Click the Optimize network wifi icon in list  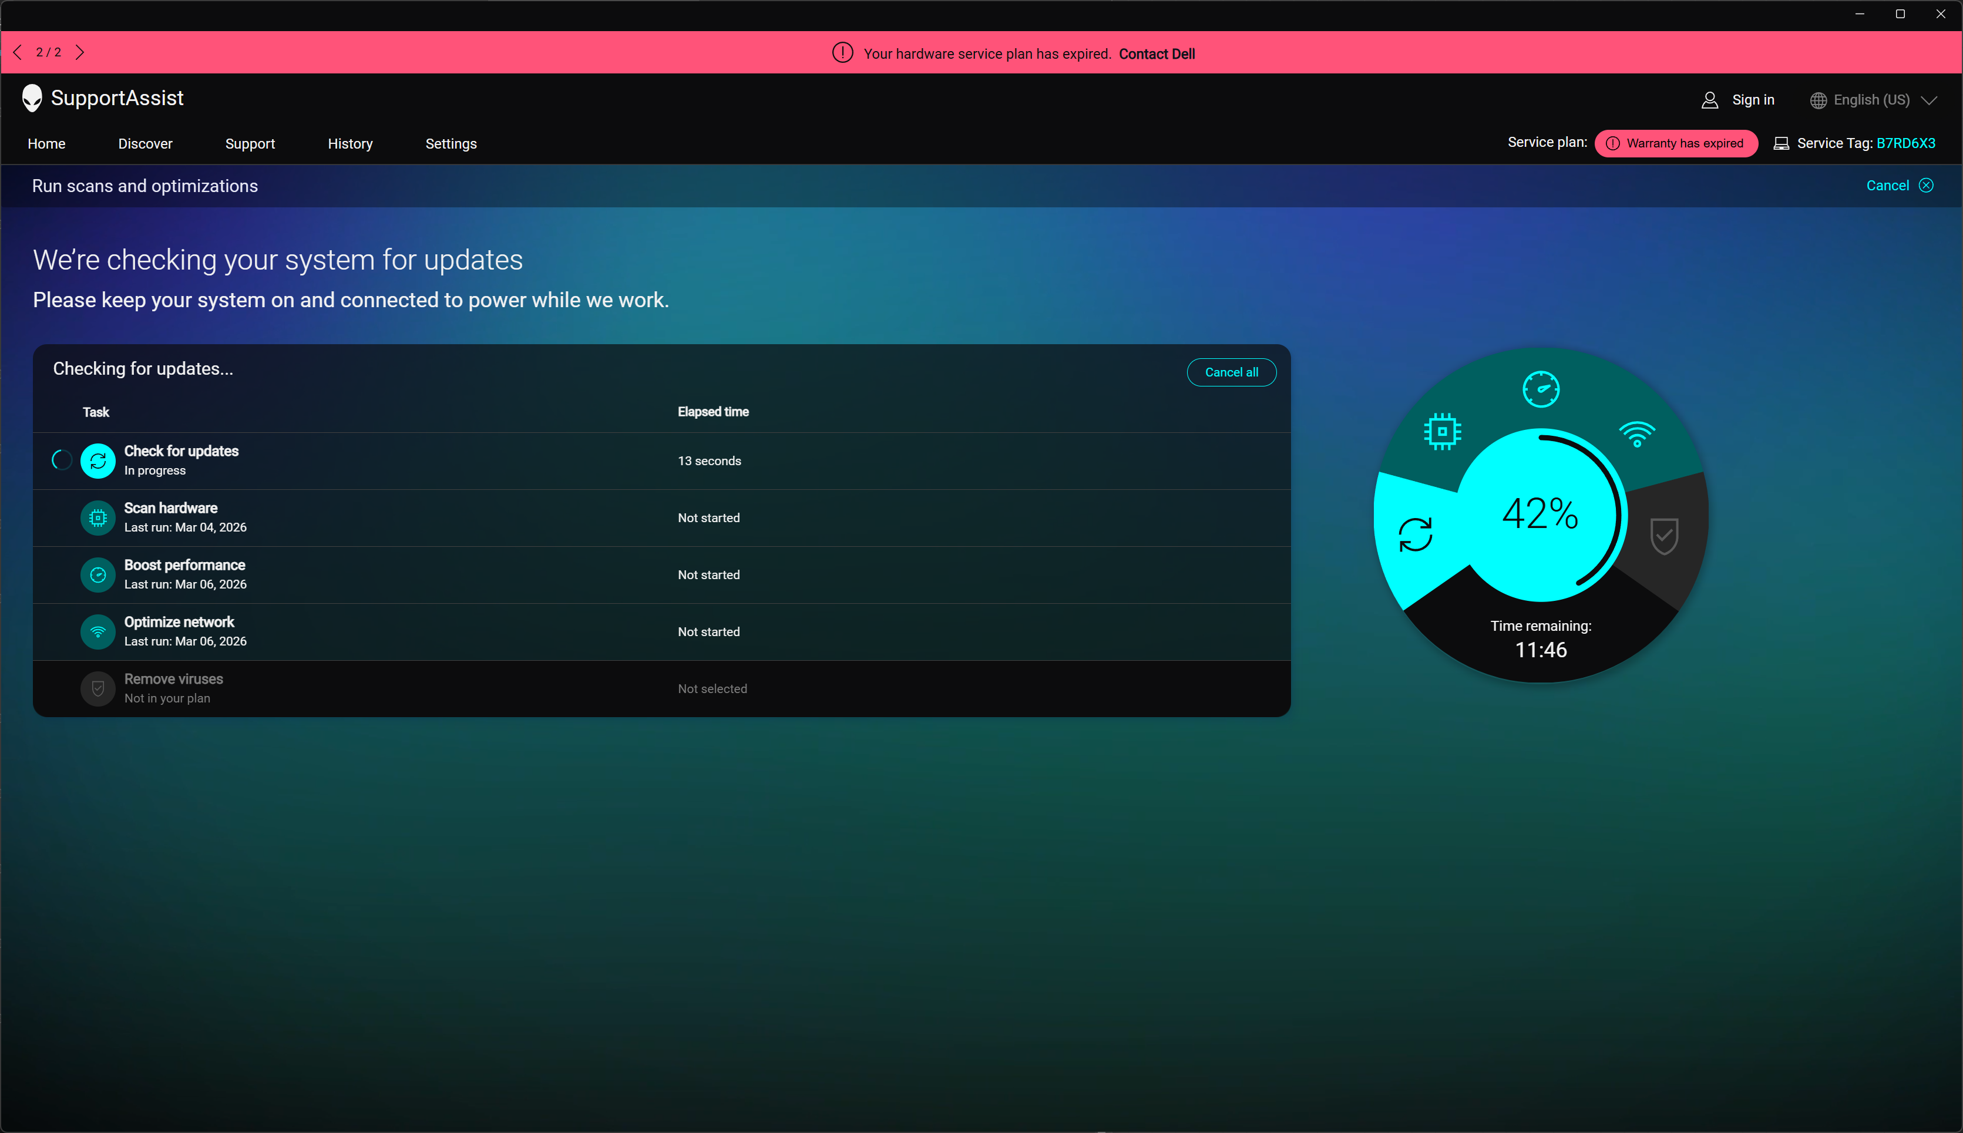98,632
